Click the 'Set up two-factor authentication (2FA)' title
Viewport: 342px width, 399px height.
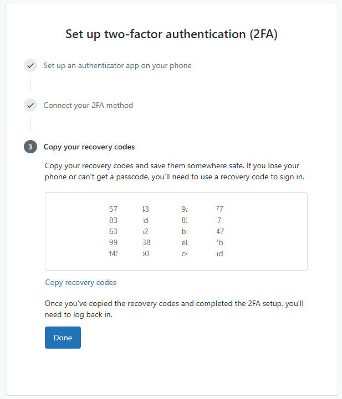[x=171, y=34]
